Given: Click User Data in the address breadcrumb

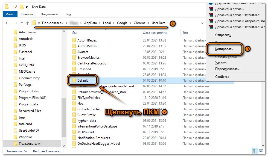Looking at the screenshot, I should pos(159,23).
